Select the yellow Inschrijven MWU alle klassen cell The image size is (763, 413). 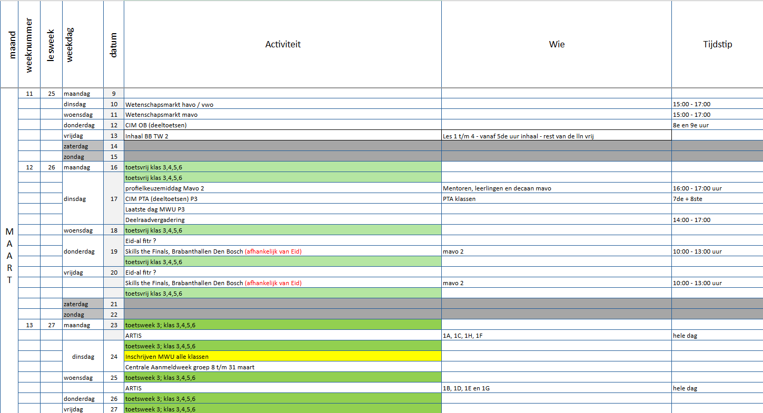pyautogui.click(x=282, y=357)
